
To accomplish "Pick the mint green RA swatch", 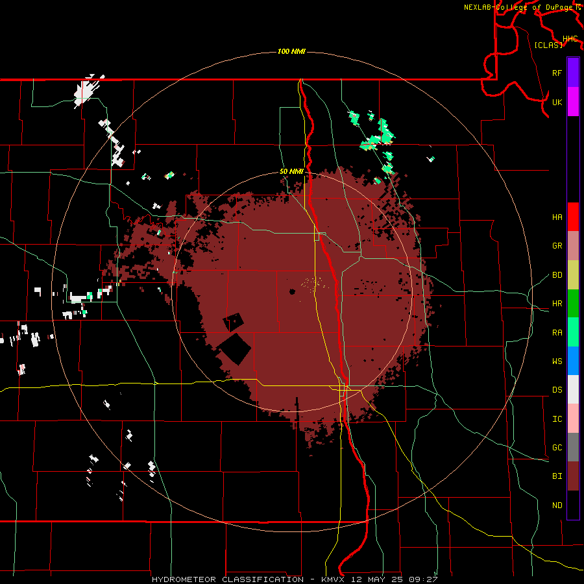I will point(573,332).
